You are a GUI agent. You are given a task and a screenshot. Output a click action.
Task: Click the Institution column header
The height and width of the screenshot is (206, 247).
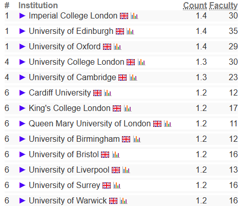click(x=38, y=5)
